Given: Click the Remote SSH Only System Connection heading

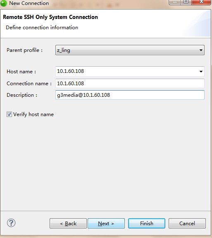Looking at the screenshot, I should [50, 17].
